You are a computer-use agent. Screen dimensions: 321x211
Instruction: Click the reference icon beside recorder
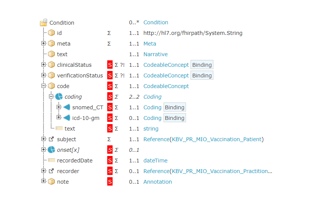click(51, 171)
